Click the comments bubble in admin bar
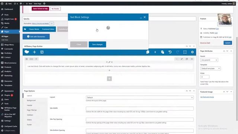Image resolution: width=238 pixels, height=134 pixels. [x=22, y=3]
